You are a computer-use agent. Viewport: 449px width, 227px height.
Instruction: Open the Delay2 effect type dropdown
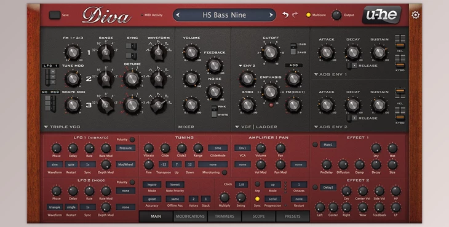tap(328, 188)
